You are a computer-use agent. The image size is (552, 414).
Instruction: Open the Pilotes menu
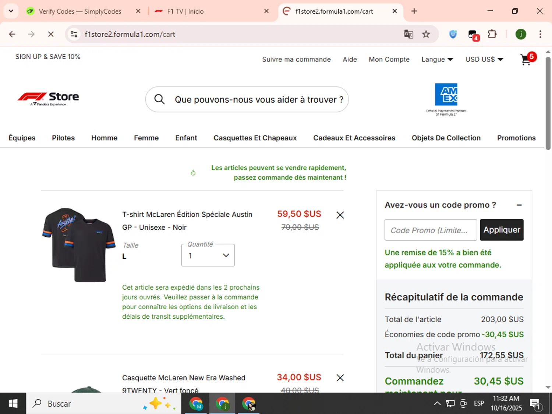(63, 138)
